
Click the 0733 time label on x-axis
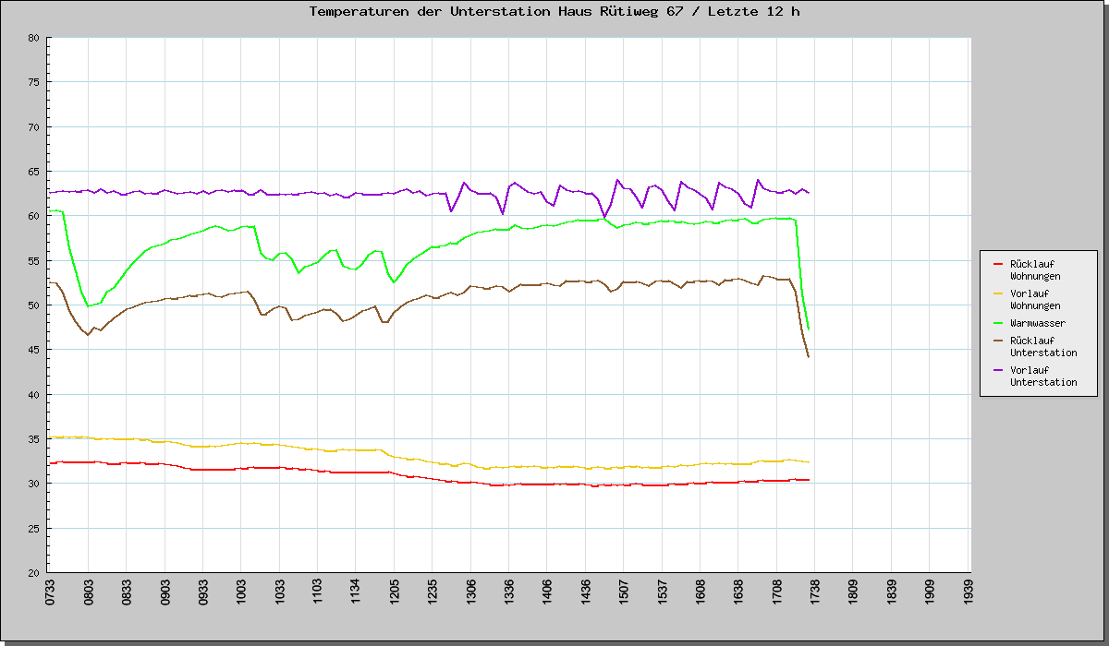50,592
